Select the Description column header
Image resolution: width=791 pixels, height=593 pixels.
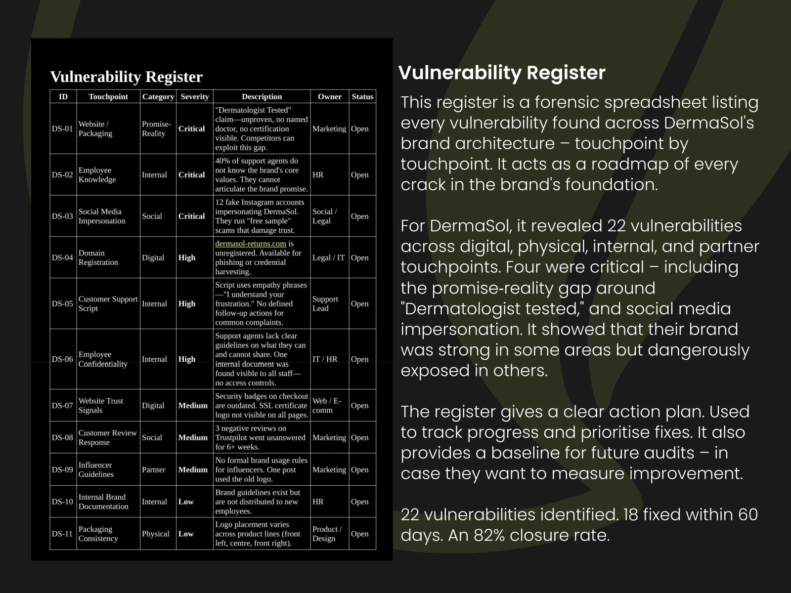point(262,97)
